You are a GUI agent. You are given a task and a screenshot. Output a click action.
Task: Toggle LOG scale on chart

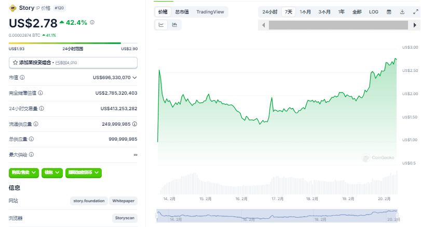[373, 12]
